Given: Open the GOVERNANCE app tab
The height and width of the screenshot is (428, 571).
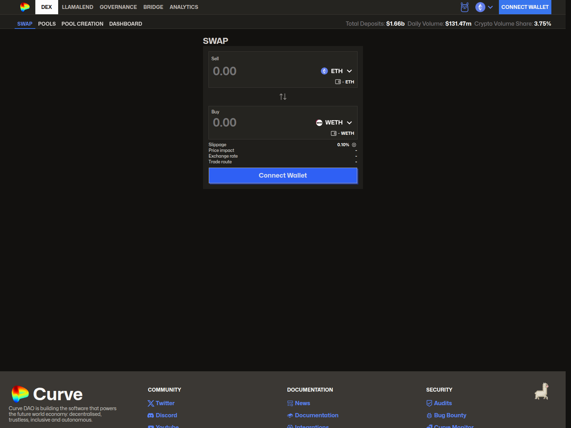Looking at the screenshot, I should [x=118, y=7].
